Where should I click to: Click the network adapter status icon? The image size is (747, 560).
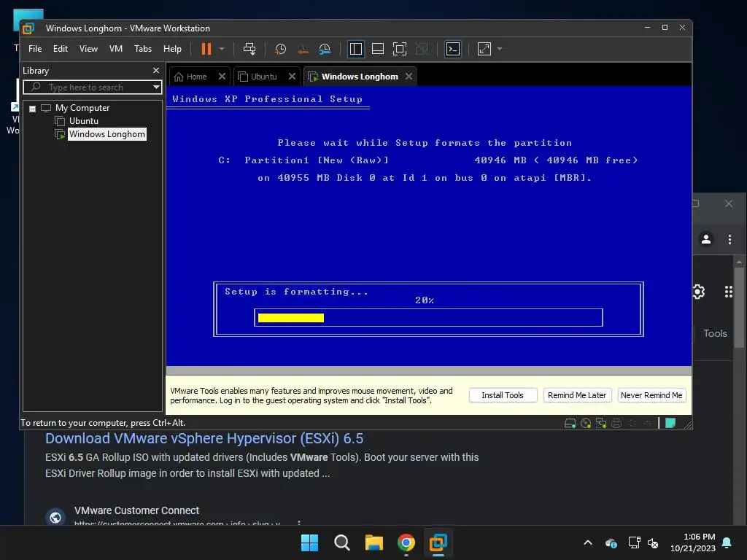tap(601, 423)
